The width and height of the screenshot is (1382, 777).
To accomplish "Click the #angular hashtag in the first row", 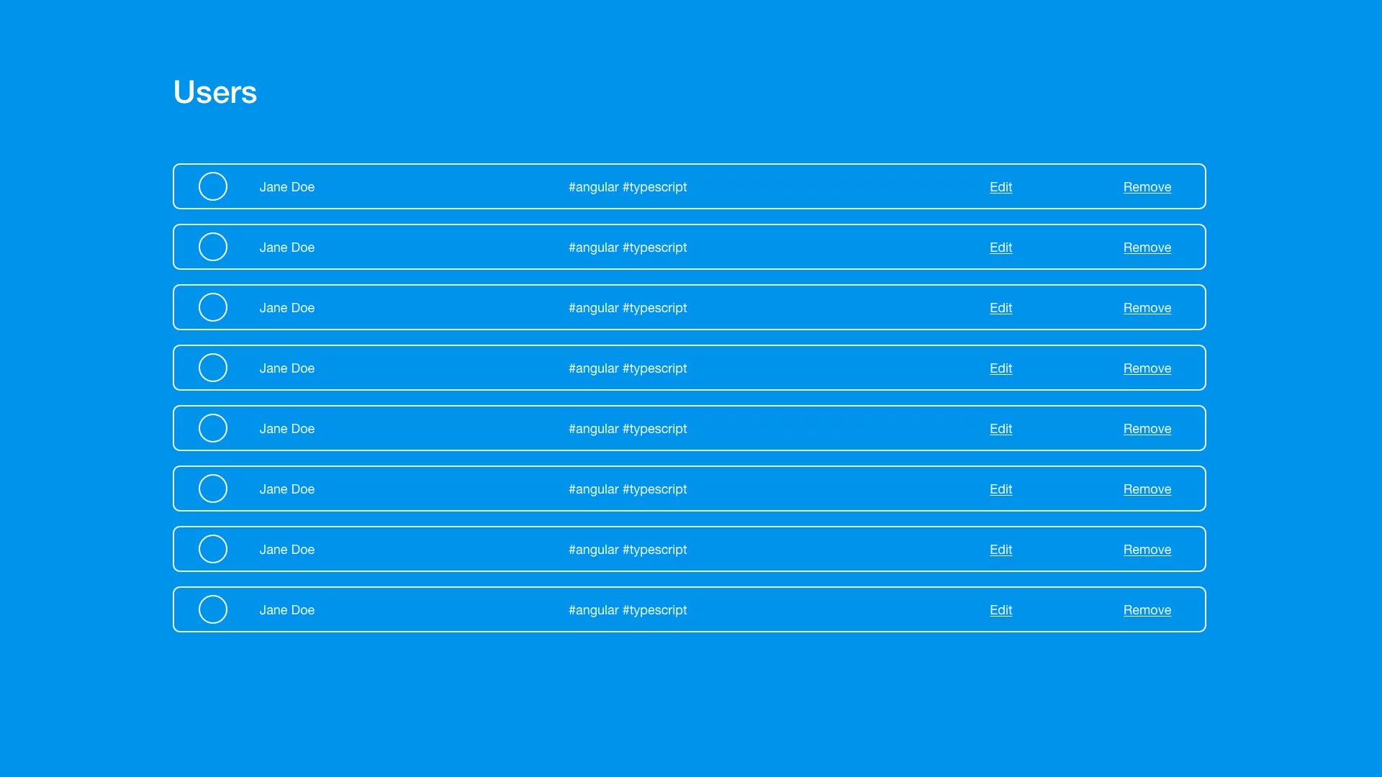I will pos(593,186).
